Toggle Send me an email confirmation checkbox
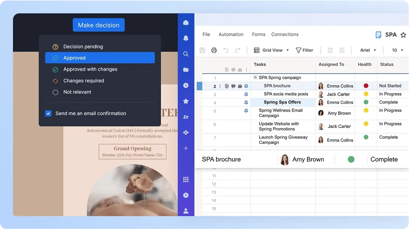Screen dimensions: 409x229 (x=48, y=113)
